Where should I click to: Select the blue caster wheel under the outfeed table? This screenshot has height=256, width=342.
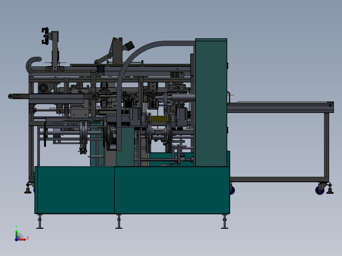[320, 190]
